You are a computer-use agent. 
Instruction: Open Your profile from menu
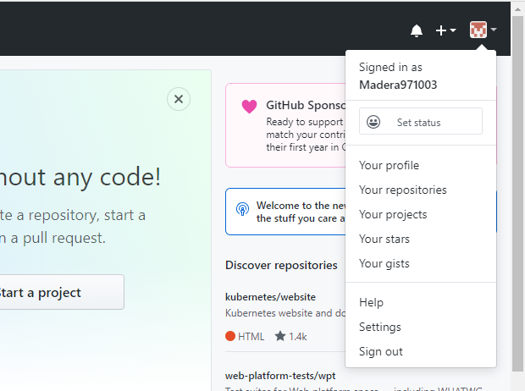389,165
